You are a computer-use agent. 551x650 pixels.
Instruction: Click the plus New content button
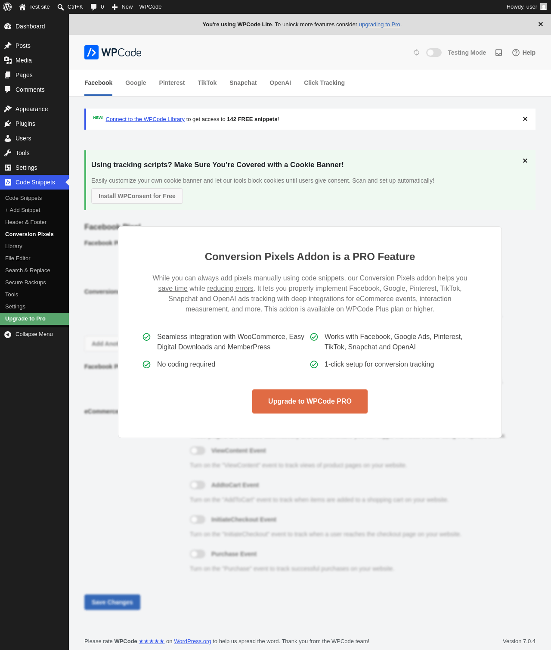click(x=122, y=7)
